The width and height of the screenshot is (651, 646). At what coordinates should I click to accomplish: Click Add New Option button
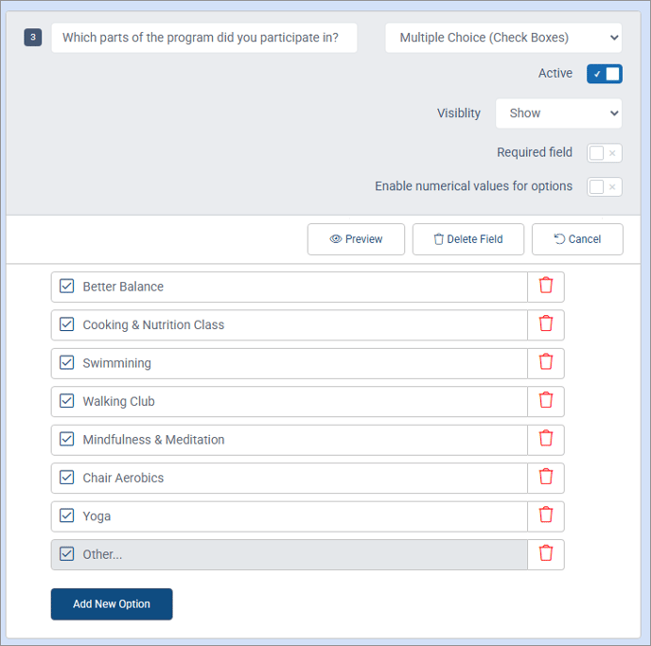[112, 604]
